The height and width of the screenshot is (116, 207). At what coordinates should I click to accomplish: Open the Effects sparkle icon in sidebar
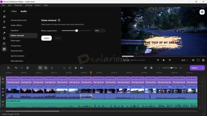[x=4, y=33]
